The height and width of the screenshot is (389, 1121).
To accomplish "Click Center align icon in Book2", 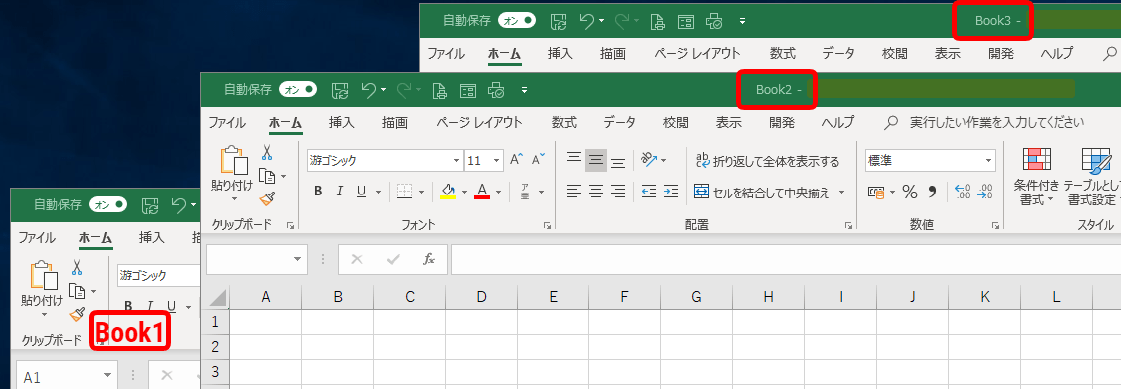I will (596, 192).
